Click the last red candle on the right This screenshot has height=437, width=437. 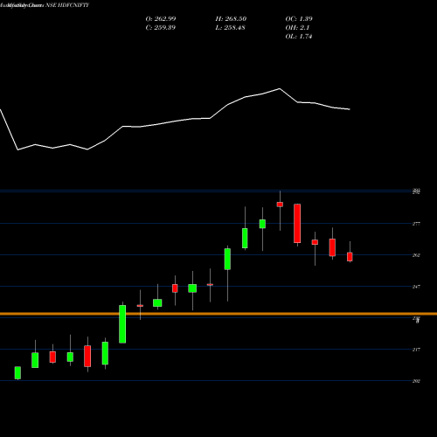point(350,257)
